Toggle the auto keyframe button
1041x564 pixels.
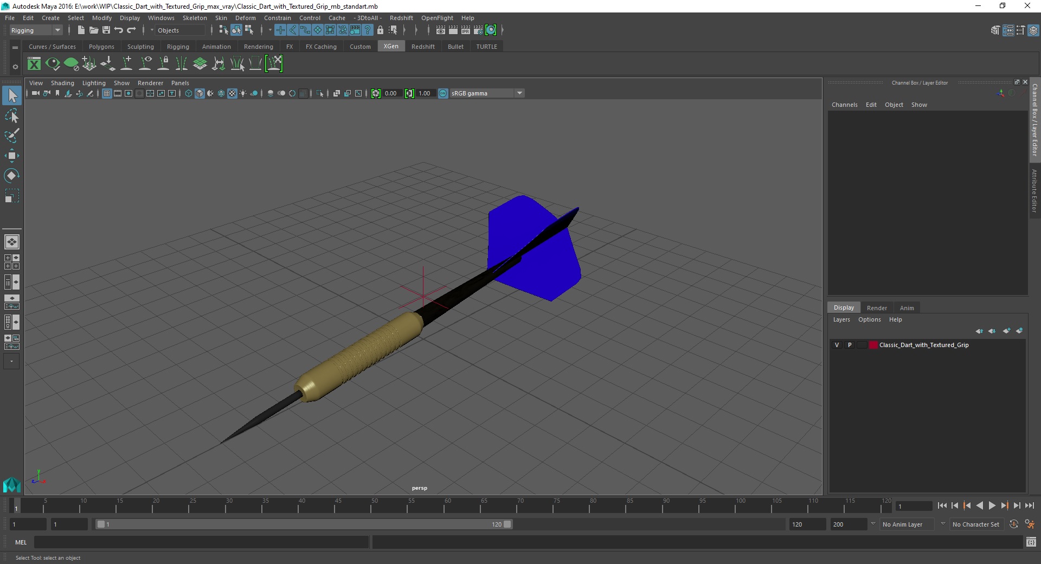[1014, 524]
